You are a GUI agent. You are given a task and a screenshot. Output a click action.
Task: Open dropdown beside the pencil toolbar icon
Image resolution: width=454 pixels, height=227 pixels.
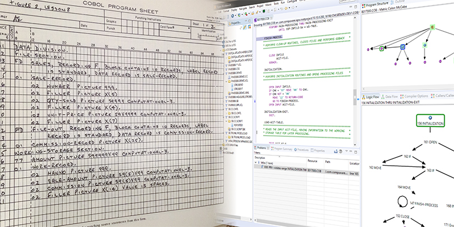(260, 12)
